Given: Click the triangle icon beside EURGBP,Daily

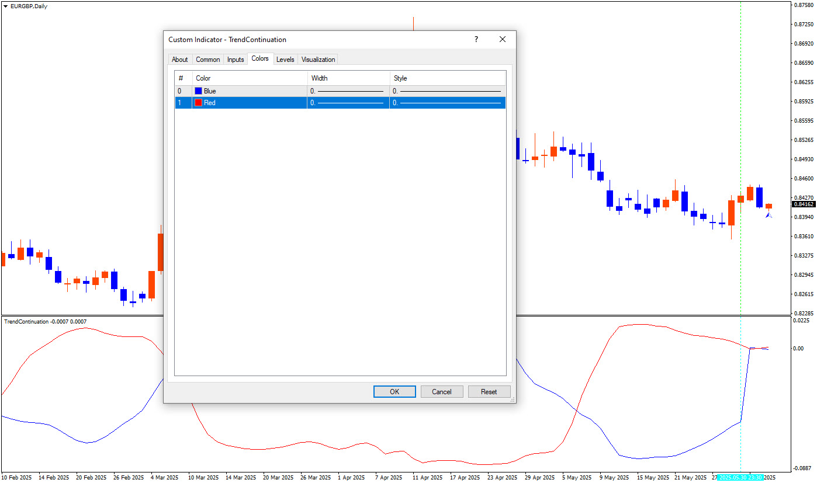Looking at the screenshot, I should (6, 6).
